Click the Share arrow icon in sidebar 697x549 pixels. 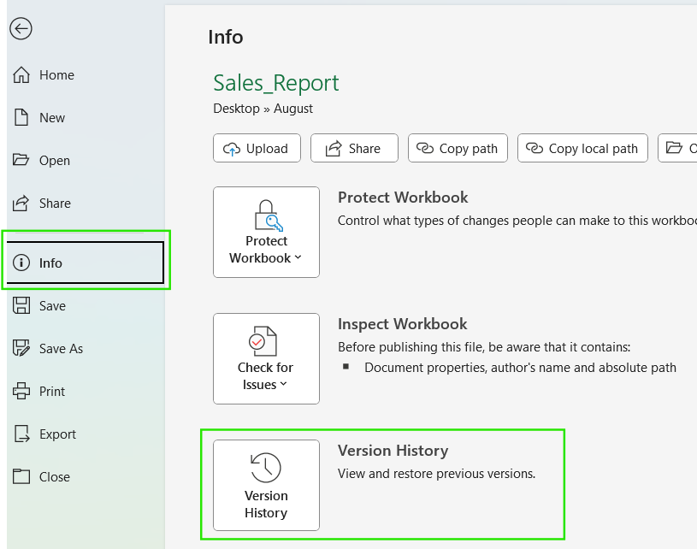(21, 203)
